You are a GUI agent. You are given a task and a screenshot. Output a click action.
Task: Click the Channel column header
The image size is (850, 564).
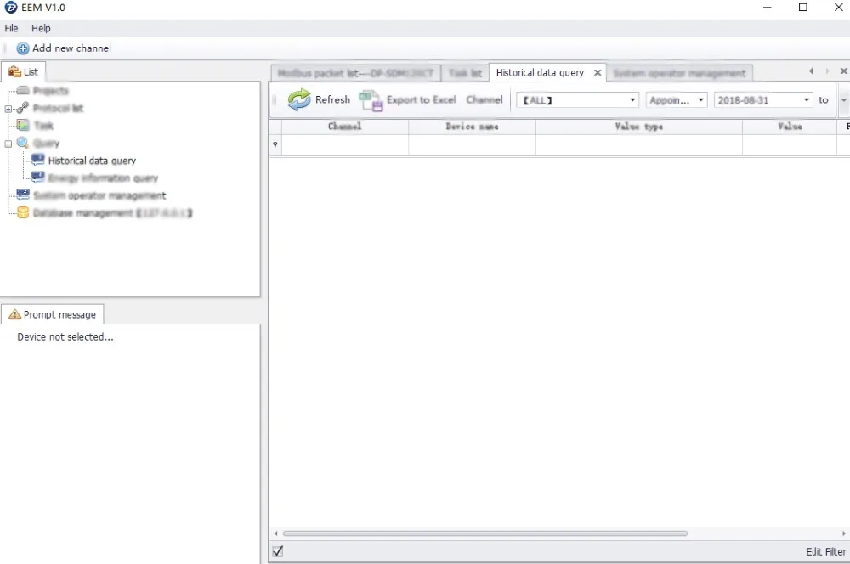tap(345, 127)
